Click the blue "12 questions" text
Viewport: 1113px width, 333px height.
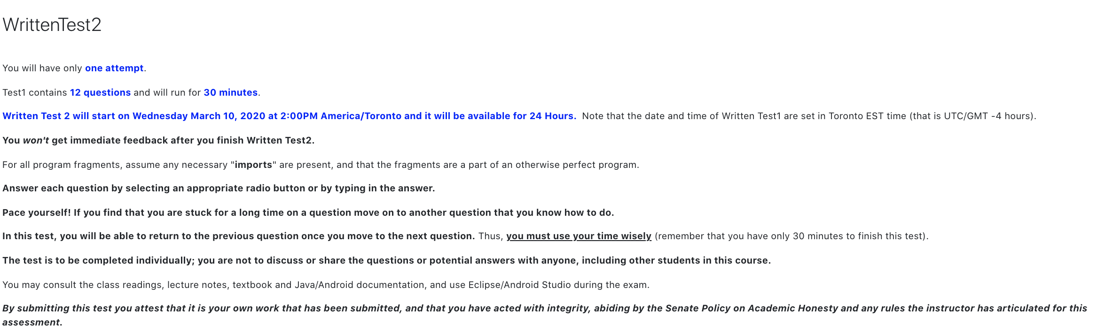pyautogui.click(x=100, y=92)
